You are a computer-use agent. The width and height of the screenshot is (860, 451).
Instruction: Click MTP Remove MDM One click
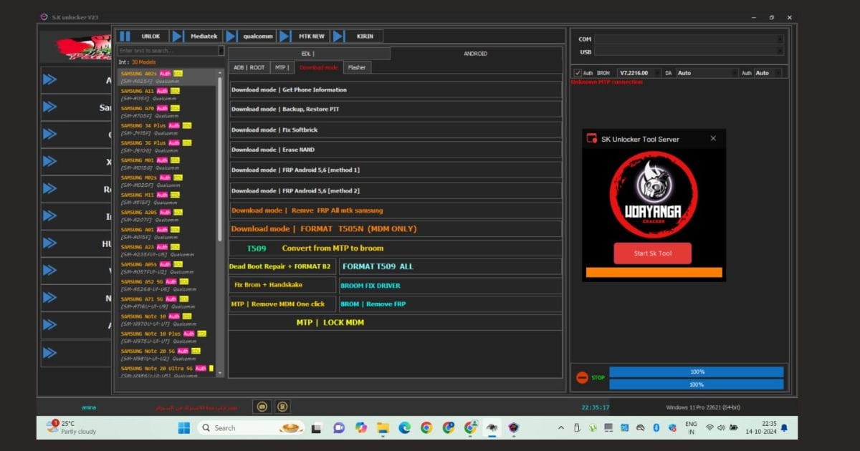(282, 304)
